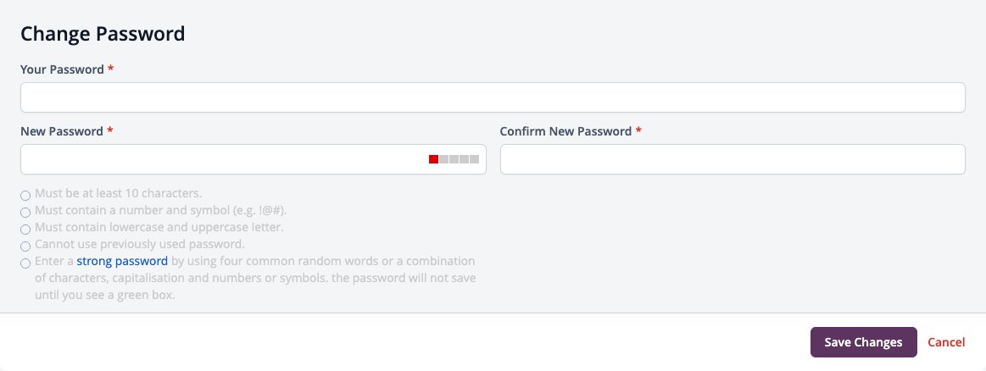
Task: Cancel the password change
Action: click(x=946, y=342)
